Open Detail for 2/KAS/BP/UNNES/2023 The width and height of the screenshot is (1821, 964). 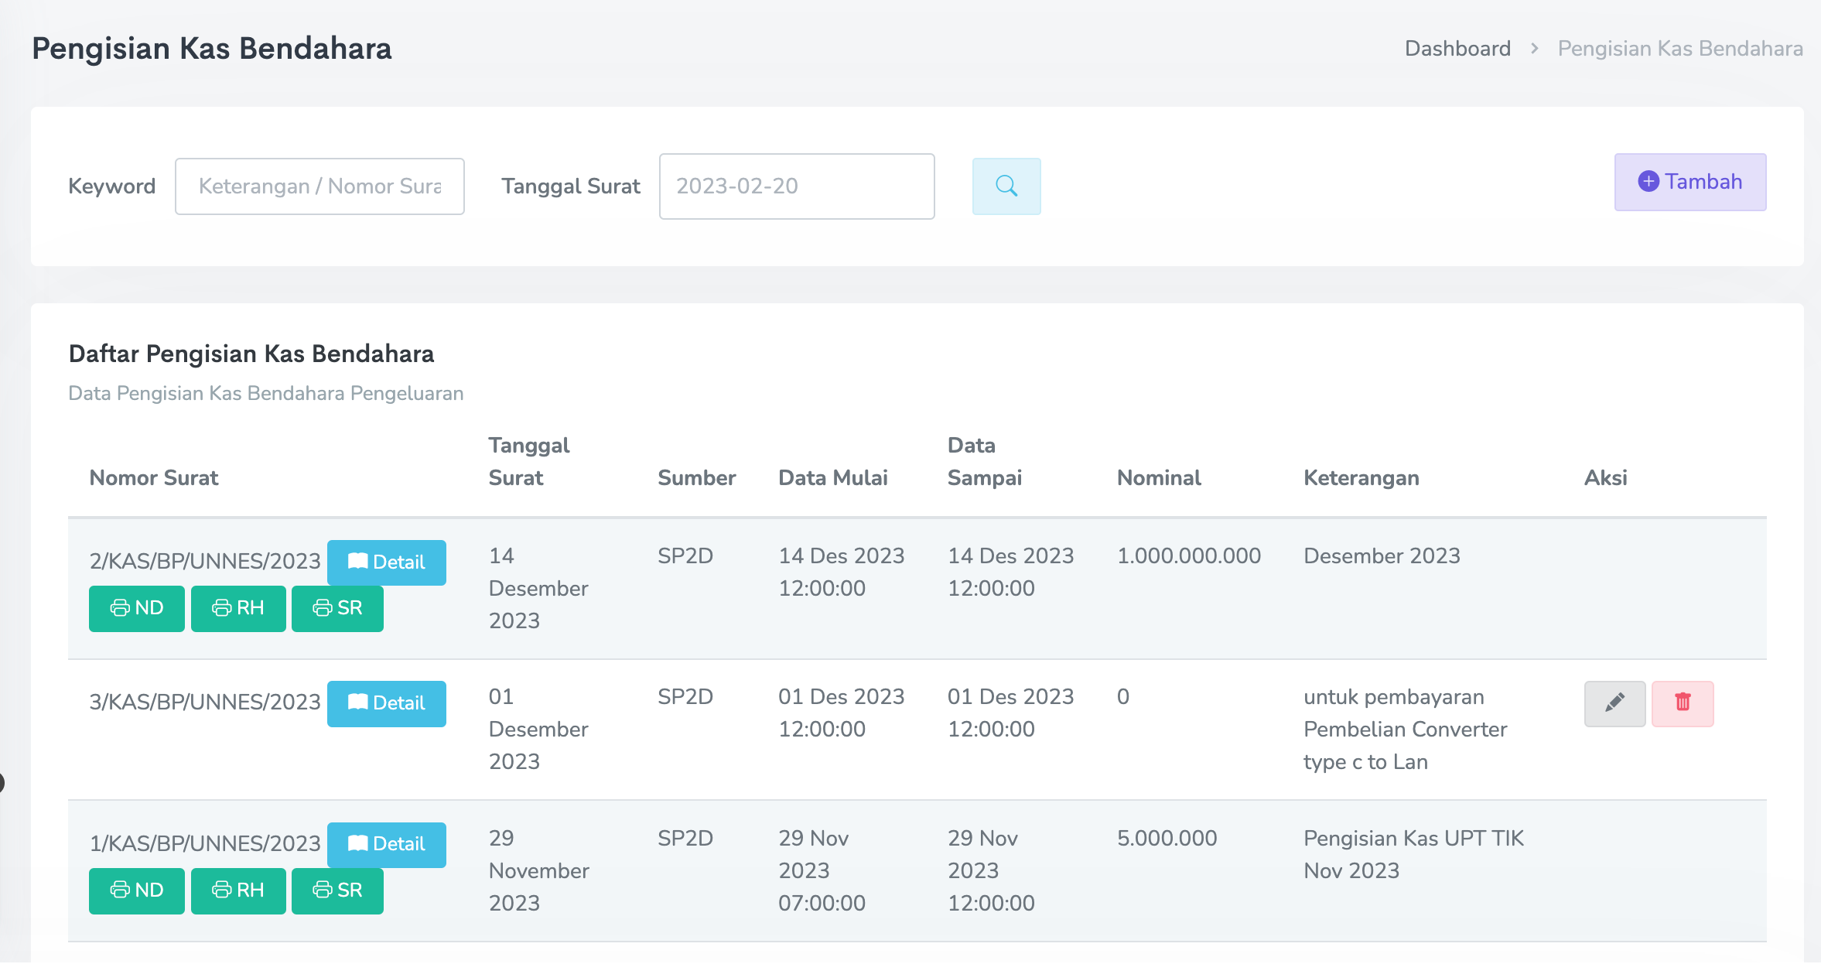386,562
